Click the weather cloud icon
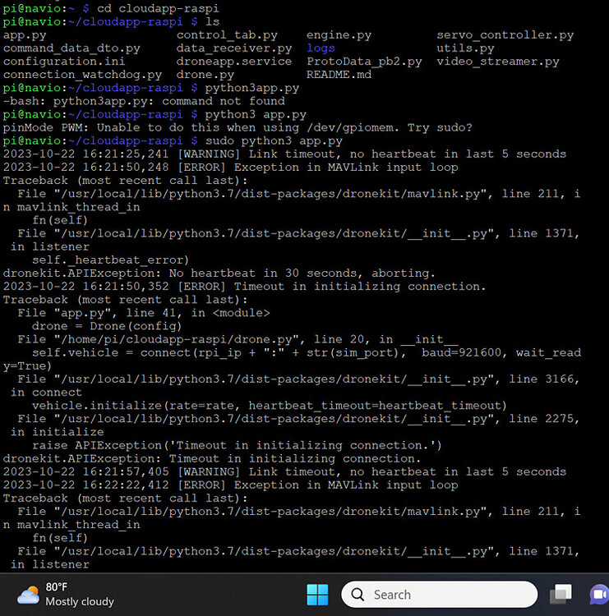Image resolution: width=609 pixels, height=616 pixels. tap(28, 595)
